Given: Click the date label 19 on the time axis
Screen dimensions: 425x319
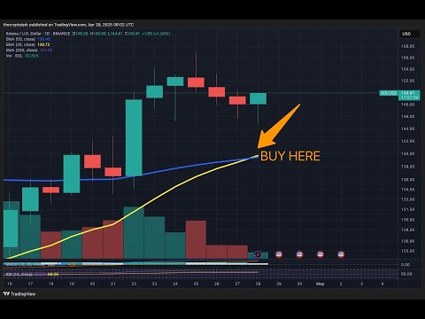Looking at the screenshot, I should (x=72, y=284).
